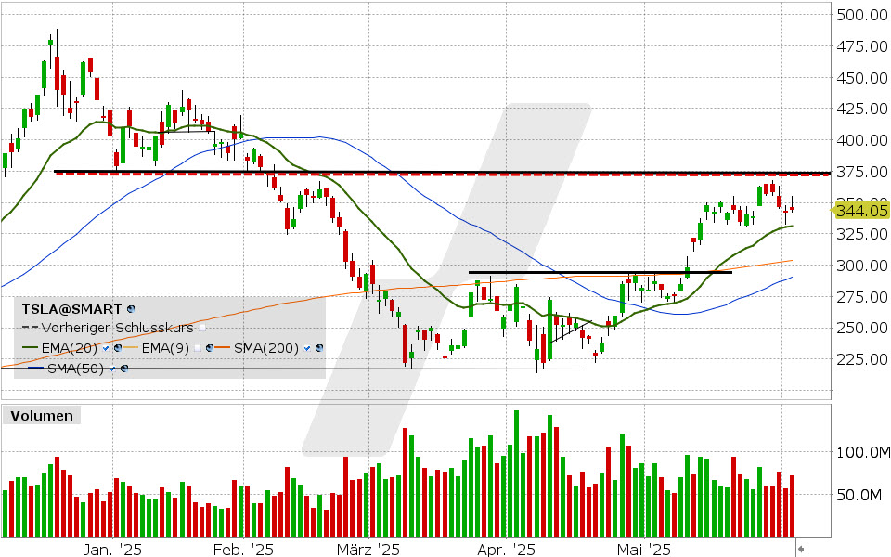Check the EMA(9) visibility checkbox
This screenshot has height=557, width=891.
pos(198,348)
